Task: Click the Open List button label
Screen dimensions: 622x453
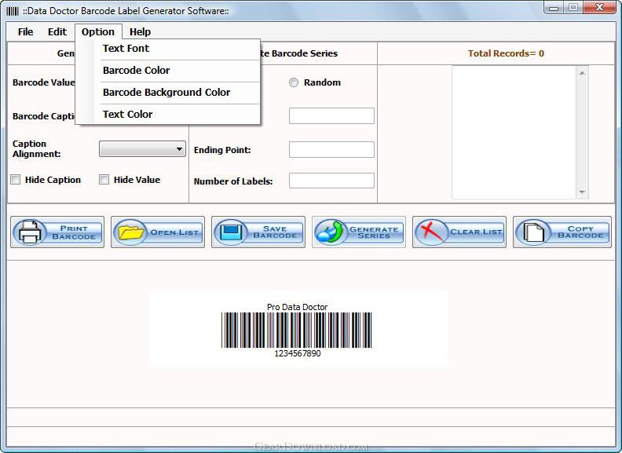Action: click(174, 232)
